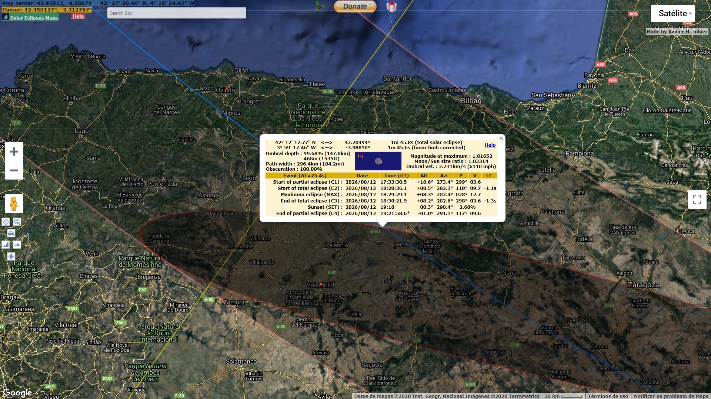The height and width of the screenshot is (399, 711).
Task: Click the holly decoration icon
Action: [319, 6]
